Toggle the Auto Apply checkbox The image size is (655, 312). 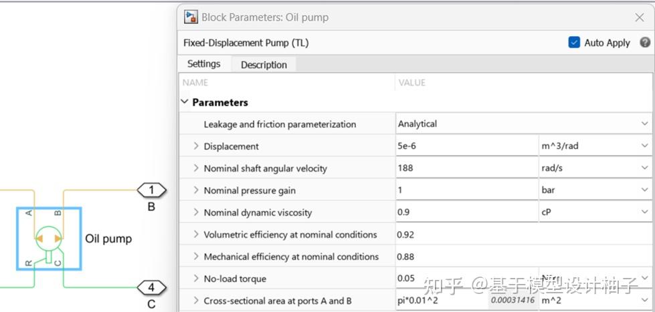pyautogui.click(x=574, y=42)
